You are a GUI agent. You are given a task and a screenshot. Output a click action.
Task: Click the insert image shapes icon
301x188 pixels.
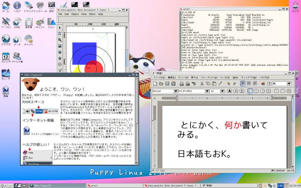pos(263,83)
